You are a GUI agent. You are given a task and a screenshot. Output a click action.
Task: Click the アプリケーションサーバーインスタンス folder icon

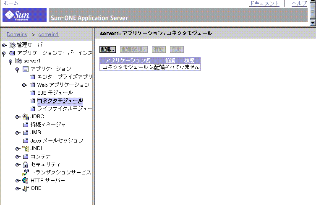(x=12, y=53)
